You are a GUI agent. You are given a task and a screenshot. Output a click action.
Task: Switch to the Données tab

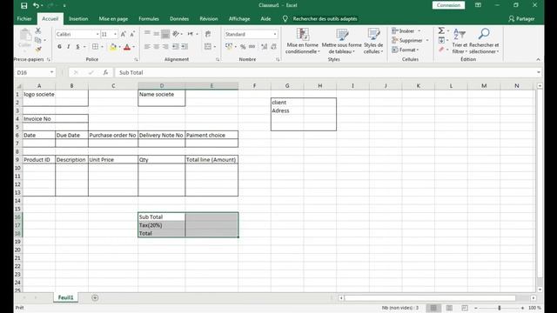click(179, 19)
